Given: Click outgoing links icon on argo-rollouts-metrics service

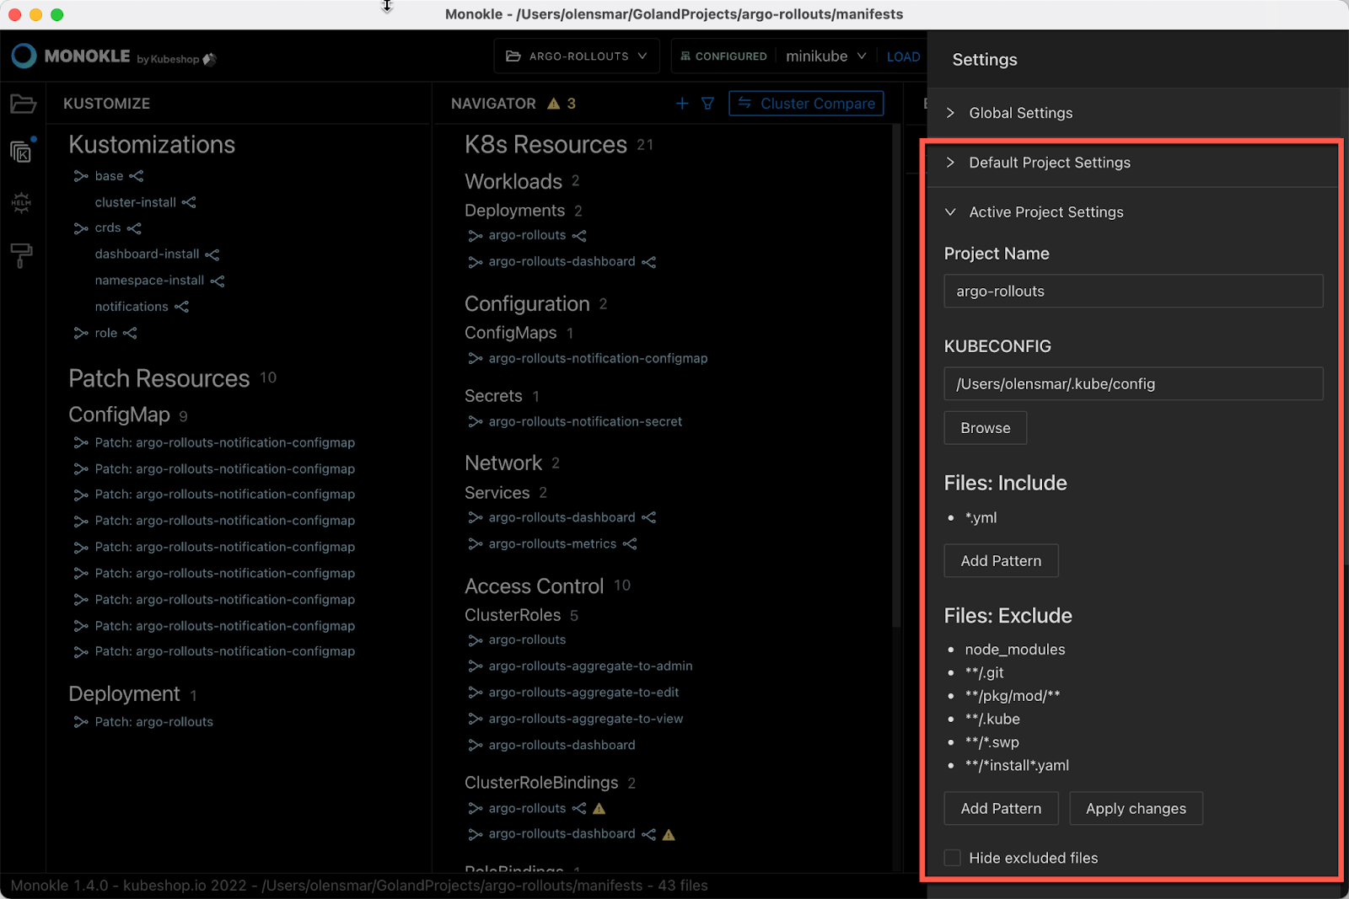Looking at the screenshot, I should coord(630,544).
